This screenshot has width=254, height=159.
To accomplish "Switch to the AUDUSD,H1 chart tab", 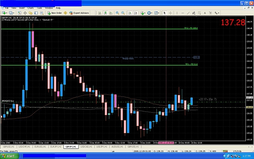I will [x=117, y=147].
